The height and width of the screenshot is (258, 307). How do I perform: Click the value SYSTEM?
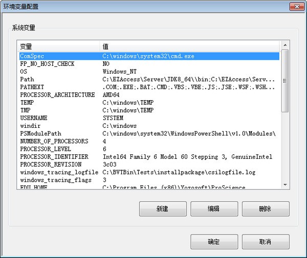(x=113, y=118)
